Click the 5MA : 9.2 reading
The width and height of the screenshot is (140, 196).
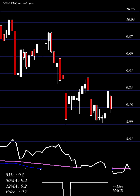(x=15, y=175)
